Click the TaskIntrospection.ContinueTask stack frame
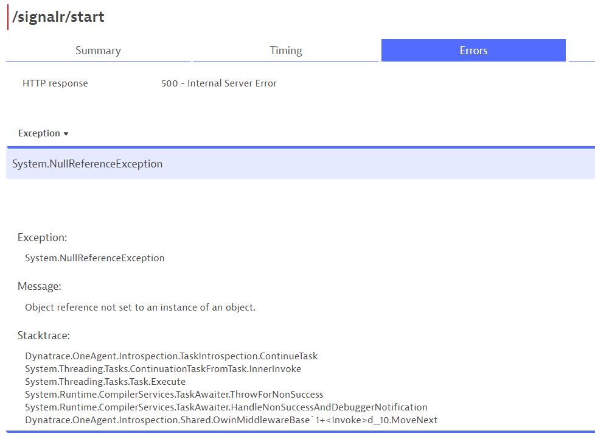The width and height of the screenshot is (595, 436). pyautogui.click(x=171, y=356)
